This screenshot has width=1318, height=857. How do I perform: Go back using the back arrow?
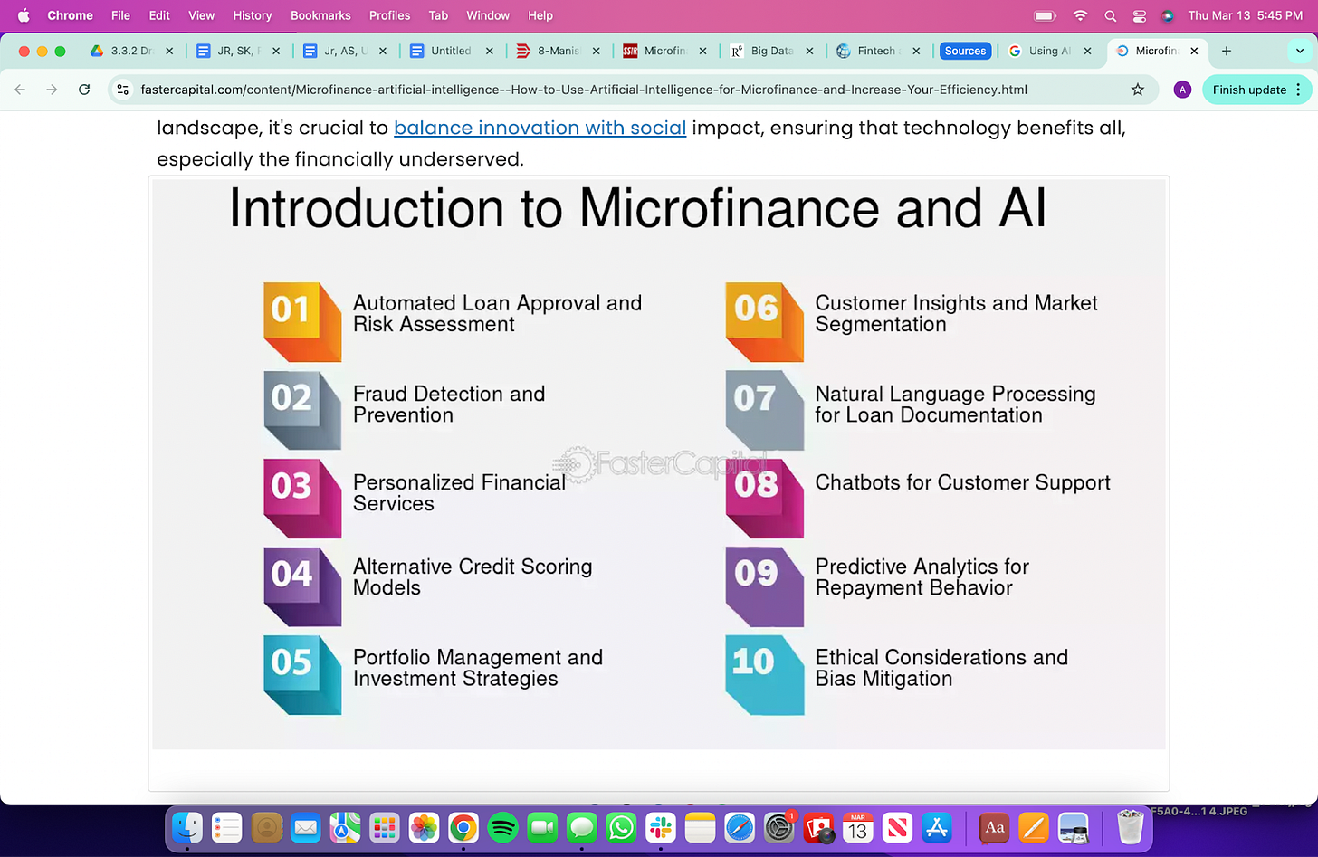pyautogui.click(x=20, y=90)
